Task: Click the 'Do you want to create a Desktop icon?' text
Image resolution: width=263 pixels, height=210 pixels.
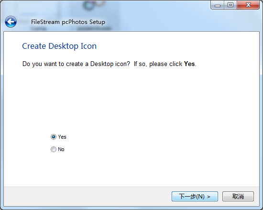Action: pos(77,64)
